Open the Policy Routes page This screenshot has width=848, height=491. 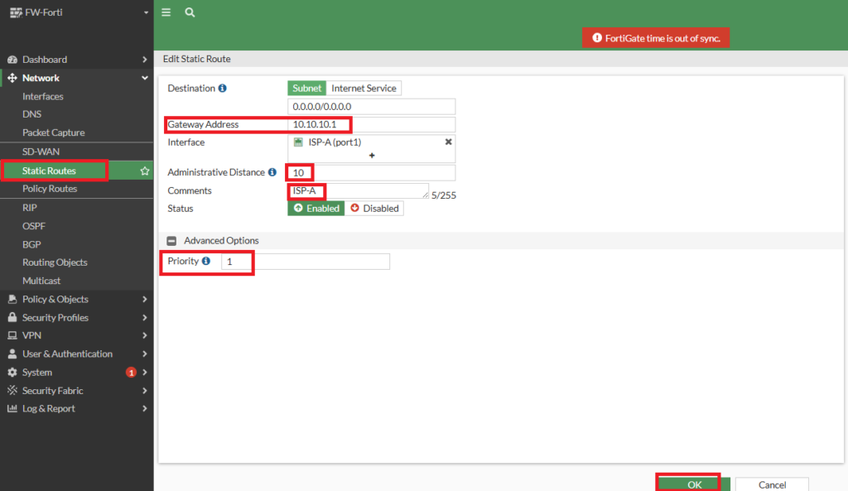tap(50, 189)
